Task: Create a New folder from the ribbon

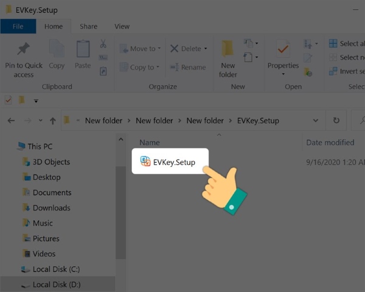Action: click(x=228, y=60)
